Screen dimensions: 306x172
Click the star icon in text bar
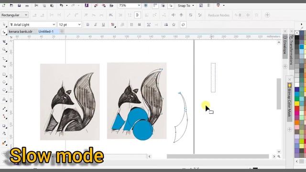pyautogui.click(x=174, y=24)
